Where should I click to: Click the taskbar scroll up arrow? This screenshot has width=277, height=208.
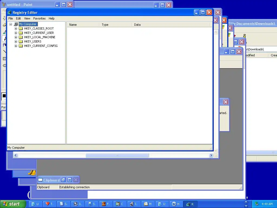pyautogui.click(x=246, y=202)
